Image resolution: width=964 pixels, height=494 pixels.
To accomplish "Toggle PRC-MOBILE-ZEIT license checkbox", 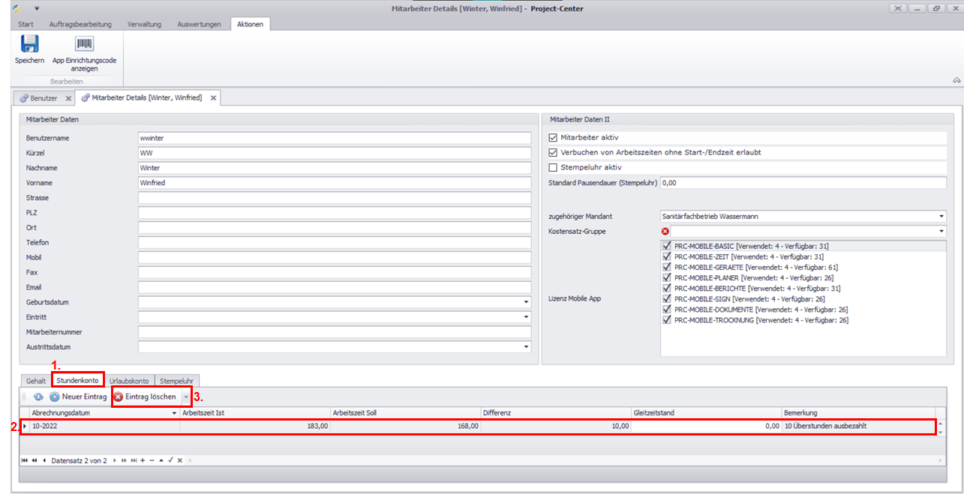I will (668, 256).
